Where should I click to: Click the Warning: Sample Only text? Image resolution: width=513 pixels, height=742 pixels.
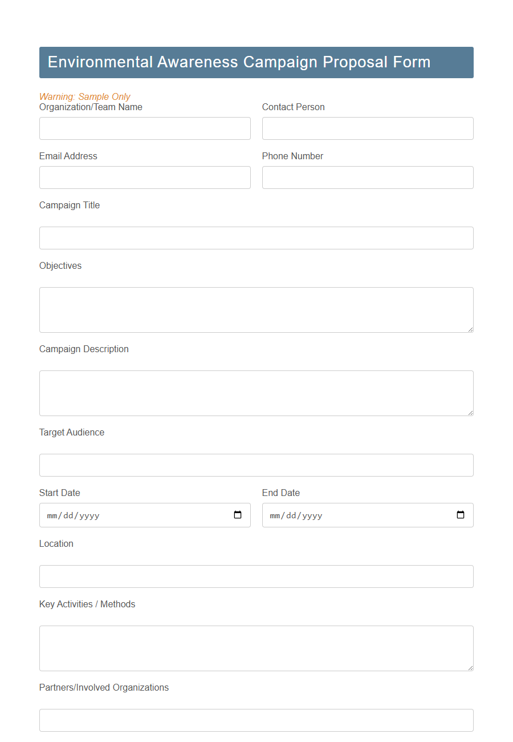point(84,96)
